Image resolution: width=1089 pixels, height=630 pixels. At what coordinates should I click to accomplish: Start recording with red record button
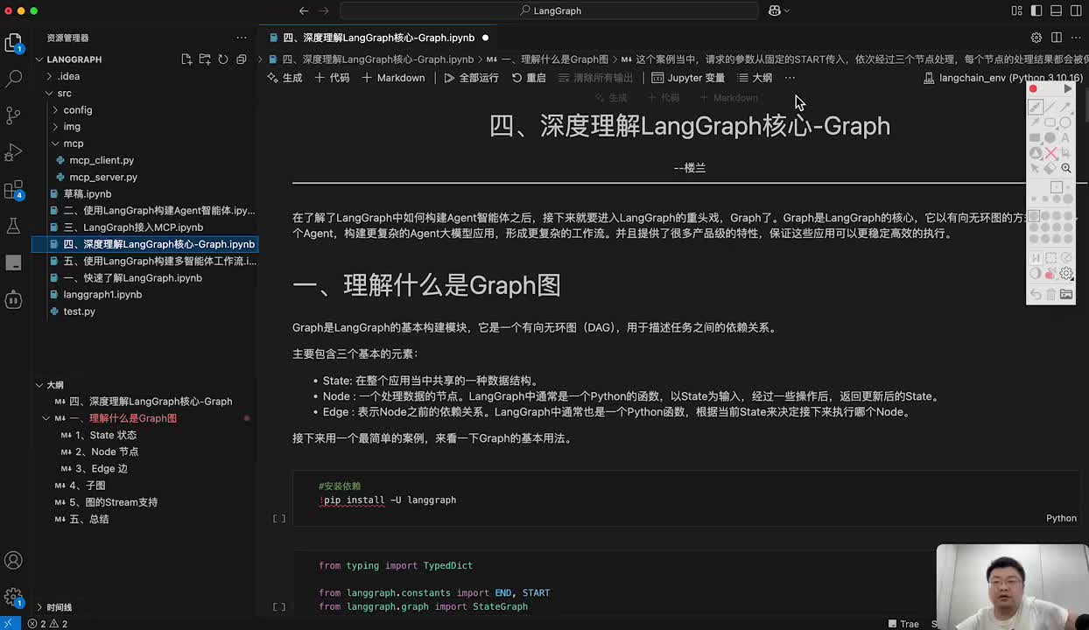[1034, 89]
